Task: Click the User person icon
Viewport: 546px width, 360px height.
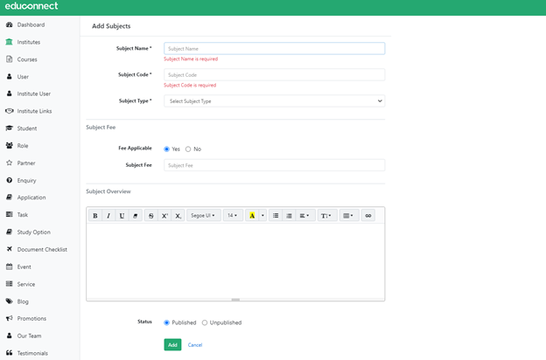Action: click(x=10, y=77)
